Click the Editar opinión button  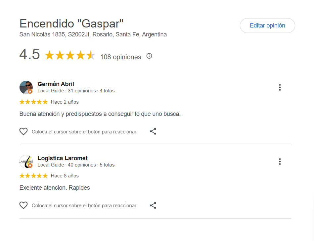tap(267, 25)
